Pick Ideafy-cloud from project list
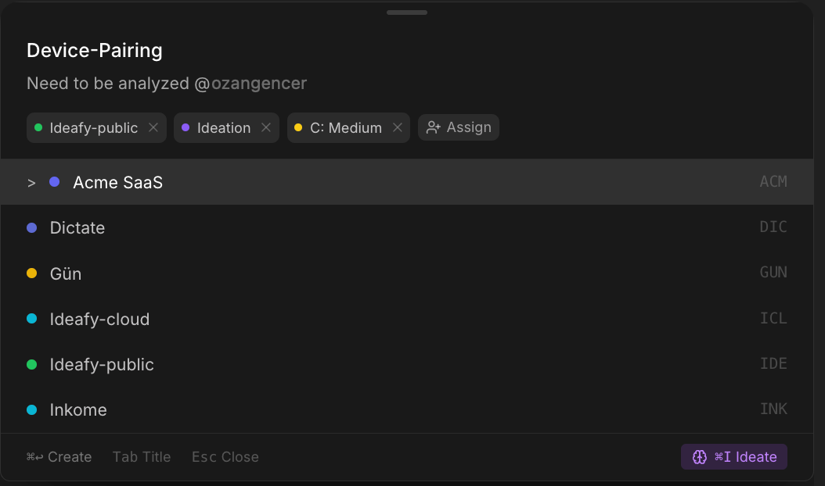825x486 pixels. [x=99, y=319]
